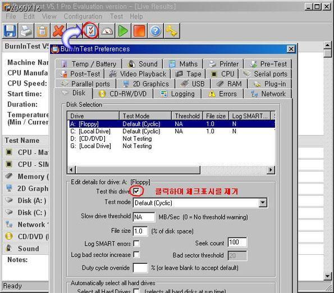The image size is (334, 293).
Task: Select the Disk tab
Action: (x=74, y=93)
